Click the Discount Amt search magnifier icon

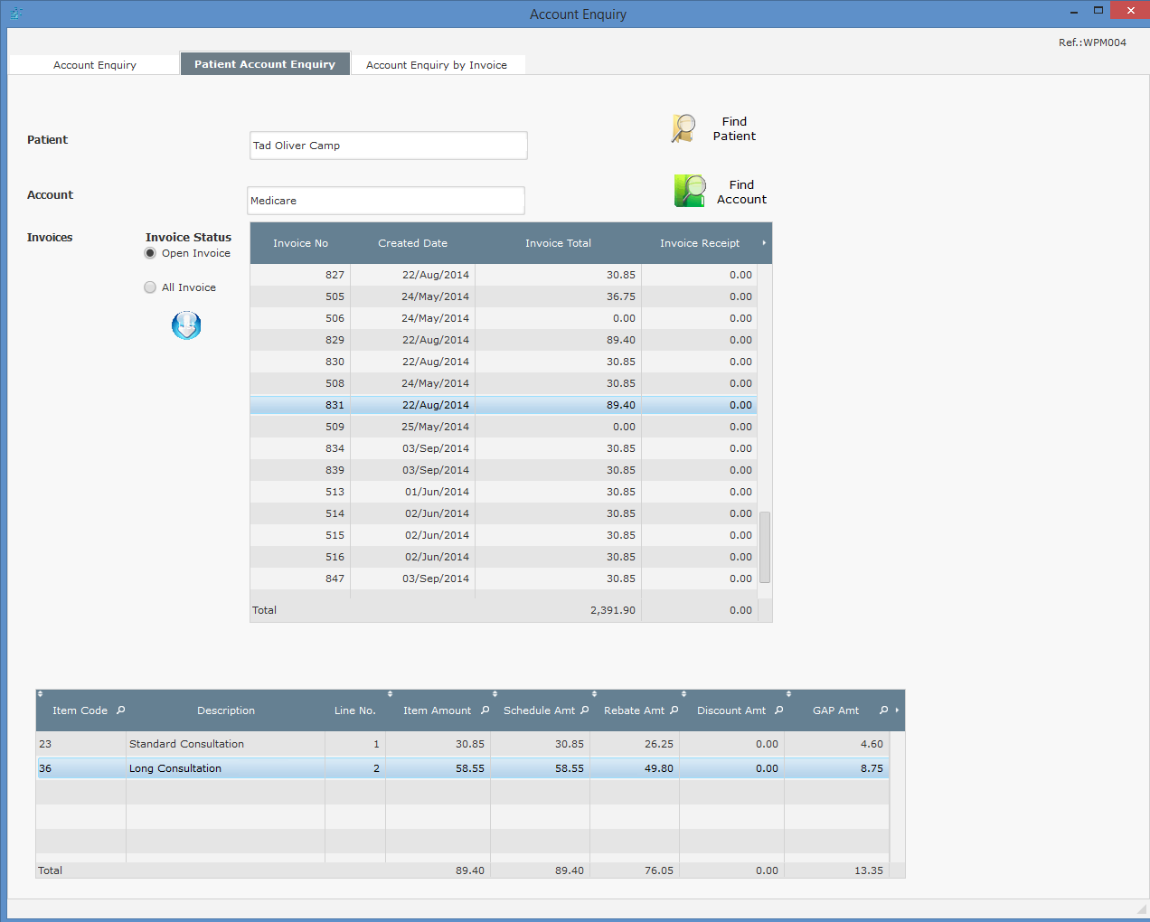779,710
